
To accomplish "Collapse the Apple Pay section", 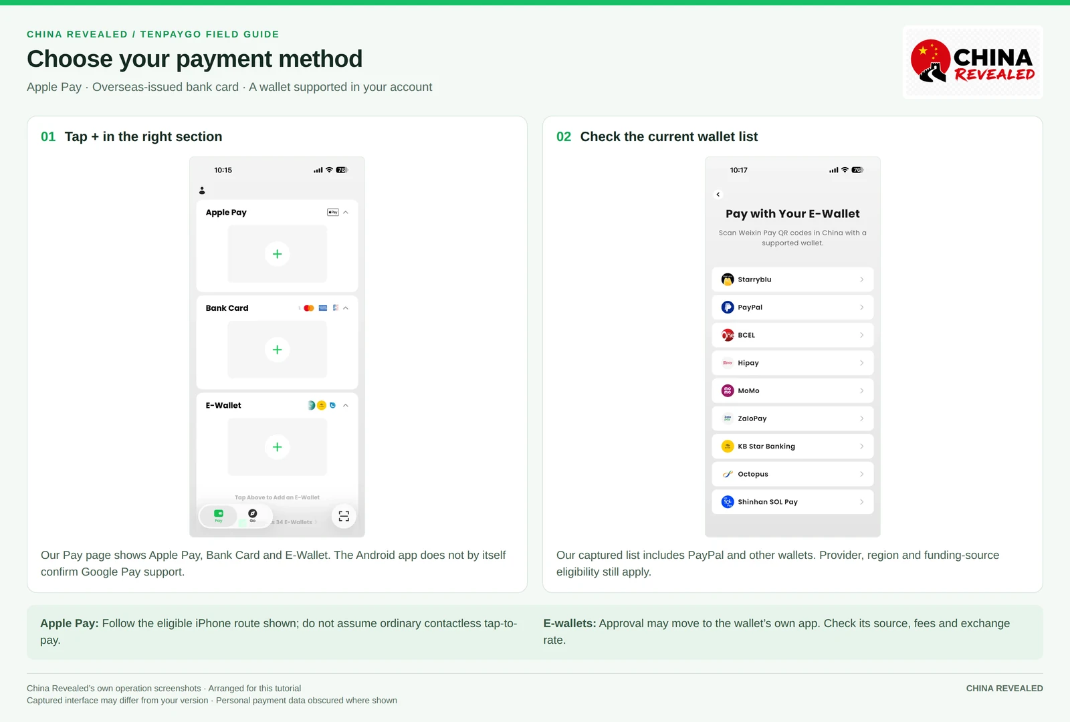I will (x=346, y=213).
